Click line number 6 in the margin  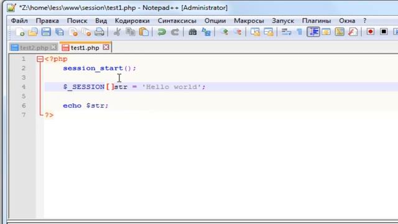[x=24, y=106]
